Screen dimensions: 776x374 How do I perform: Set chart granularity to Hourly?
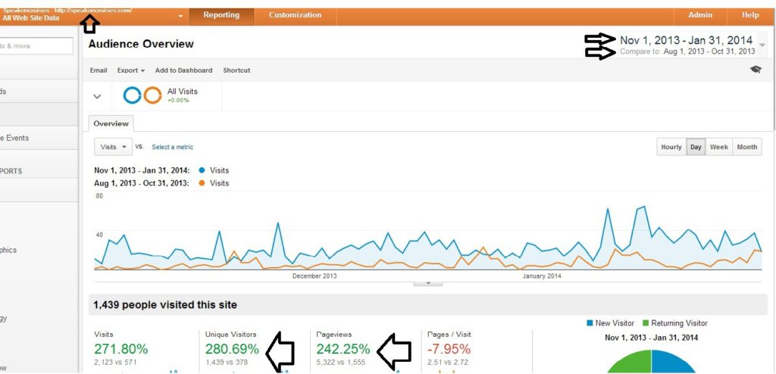671,147
